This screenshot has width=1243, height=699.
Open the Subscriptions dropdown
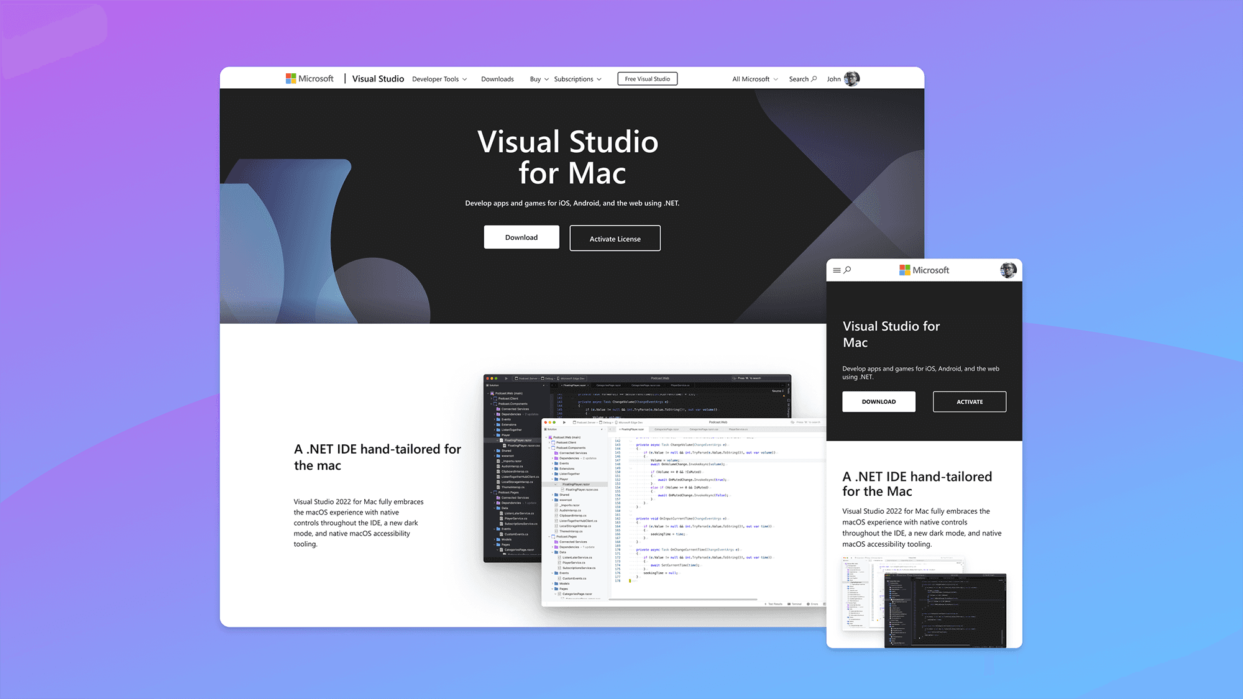(577, 79)
